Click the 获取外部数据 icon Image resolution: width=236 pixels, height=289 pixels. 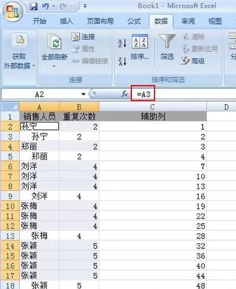click(x=19, y=41)
